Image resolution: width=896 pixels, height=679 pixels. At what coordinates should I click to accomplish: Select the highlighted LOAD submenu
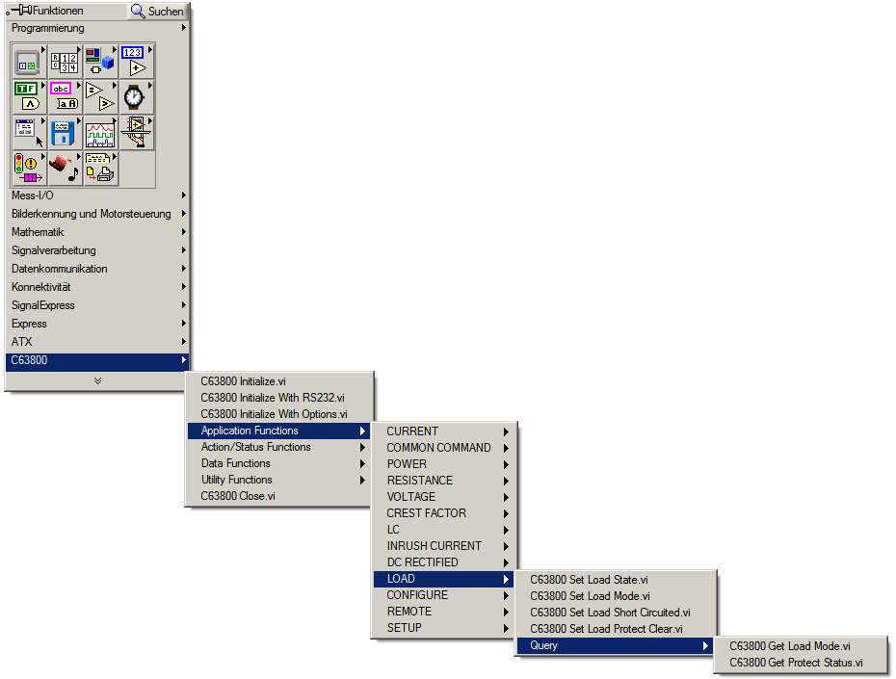(x=444, y=579)
